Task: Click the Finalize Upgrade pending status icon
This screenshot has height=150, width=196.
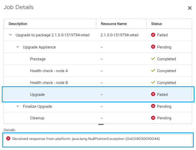Action: pos(153,106)
